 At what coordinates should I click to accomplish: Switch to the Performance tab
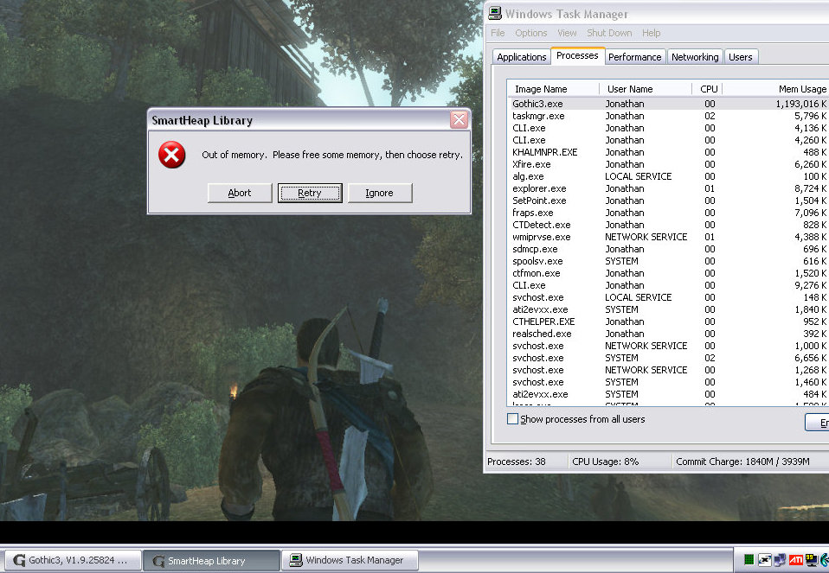coord(634,57)
